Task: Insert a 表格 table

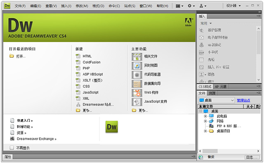Action: pos(211,59)
